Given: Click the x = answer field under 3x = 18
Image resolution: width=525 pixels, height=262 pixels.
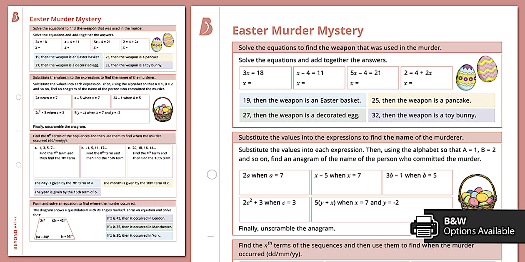Looking at the screenshot, I should (265, 83).
